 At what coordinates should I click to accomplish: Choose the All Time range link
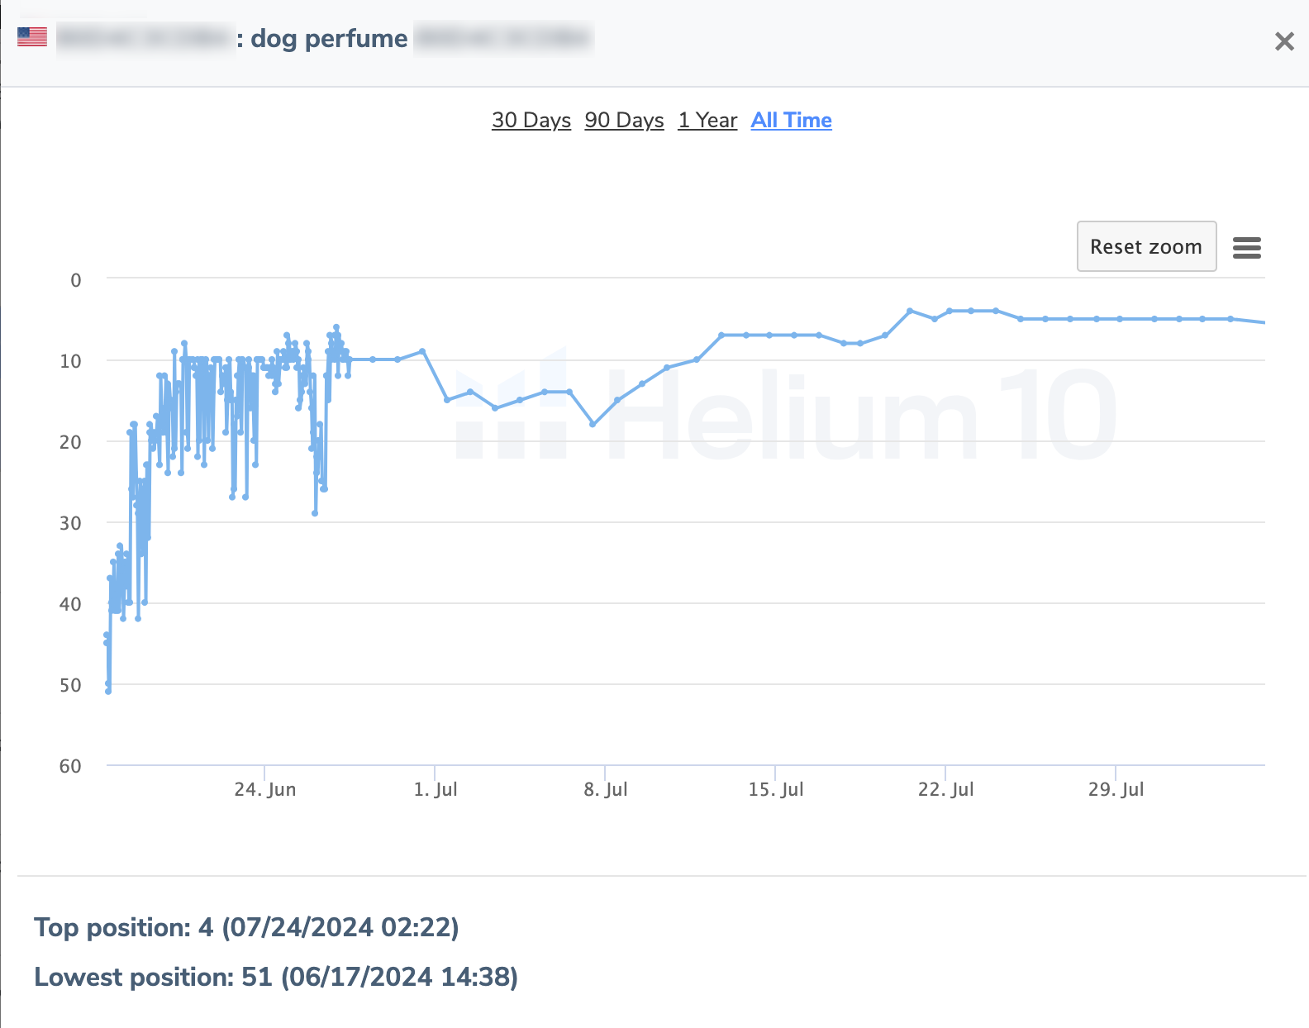coord(791,121)
